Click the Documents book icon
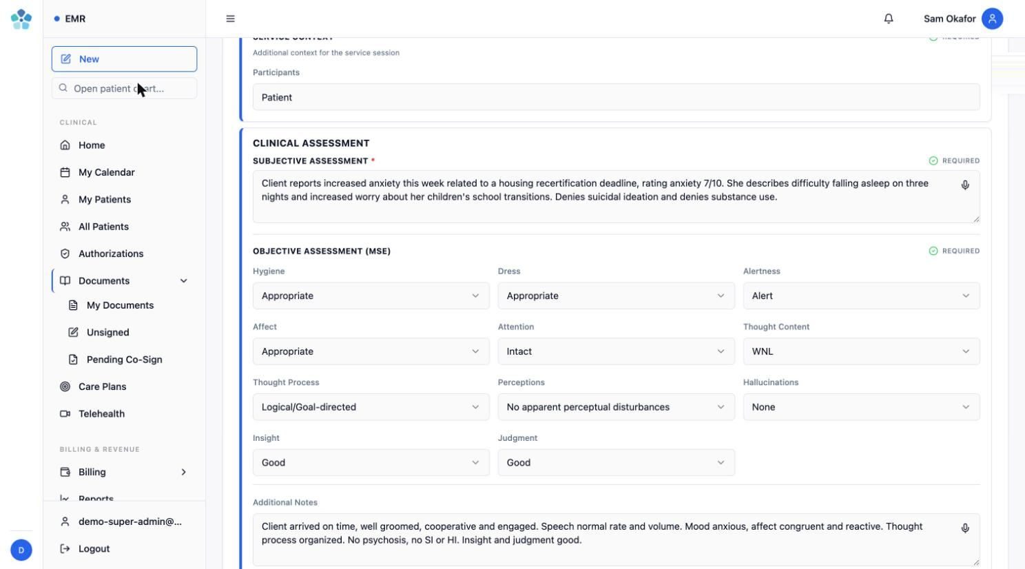Image resolution: width=1025 pixels, height=569 pixels. click(65, 280)
